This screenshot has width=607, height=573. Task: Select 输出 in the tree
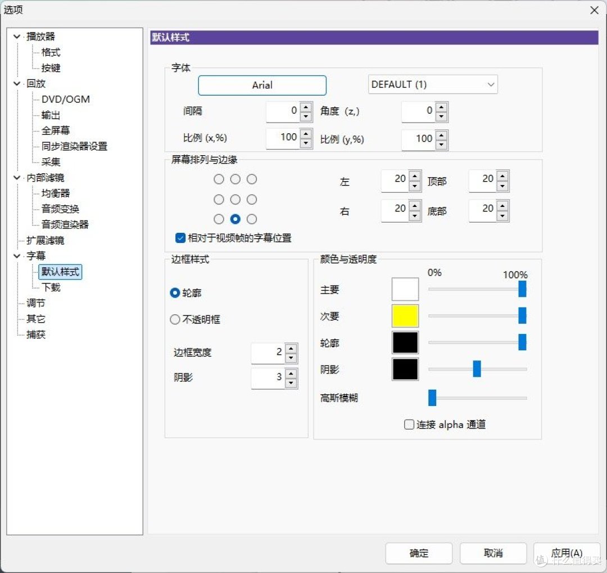point(51,115)
